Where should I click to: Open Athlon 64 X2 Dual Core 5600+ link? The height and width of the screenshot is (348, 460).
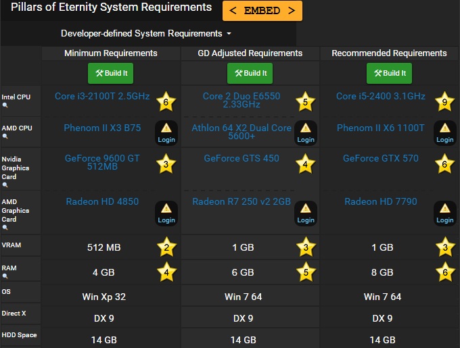(241, 132)
